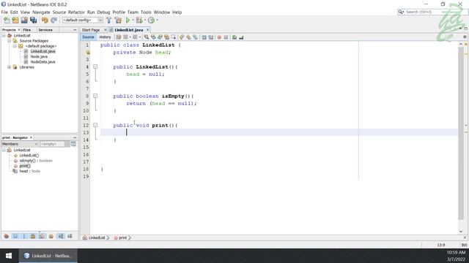Screen dimensions: 469x263
Task: Click the Find Selection magnifier in editor toolbar
Action: [x=147, y=37]
